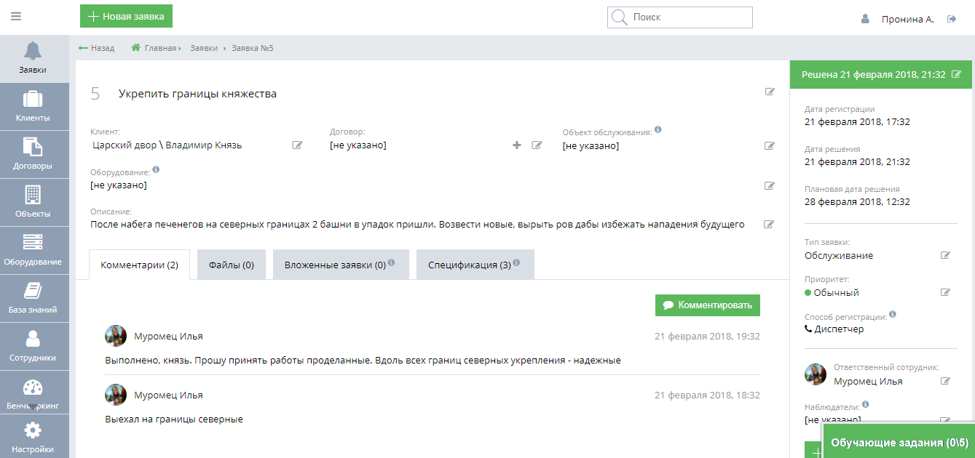Toggle the sidebar with the hamburger icon
This screenshot has width=975, height=458.
pos(15,15)
